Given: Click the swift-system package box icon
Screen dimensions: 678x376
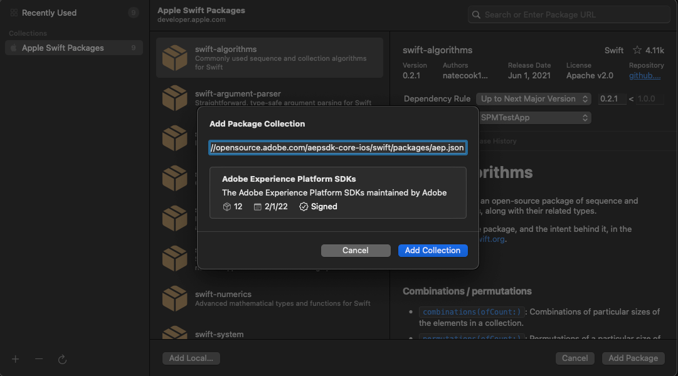Looking at the screenshot, I should coord(175,333).
